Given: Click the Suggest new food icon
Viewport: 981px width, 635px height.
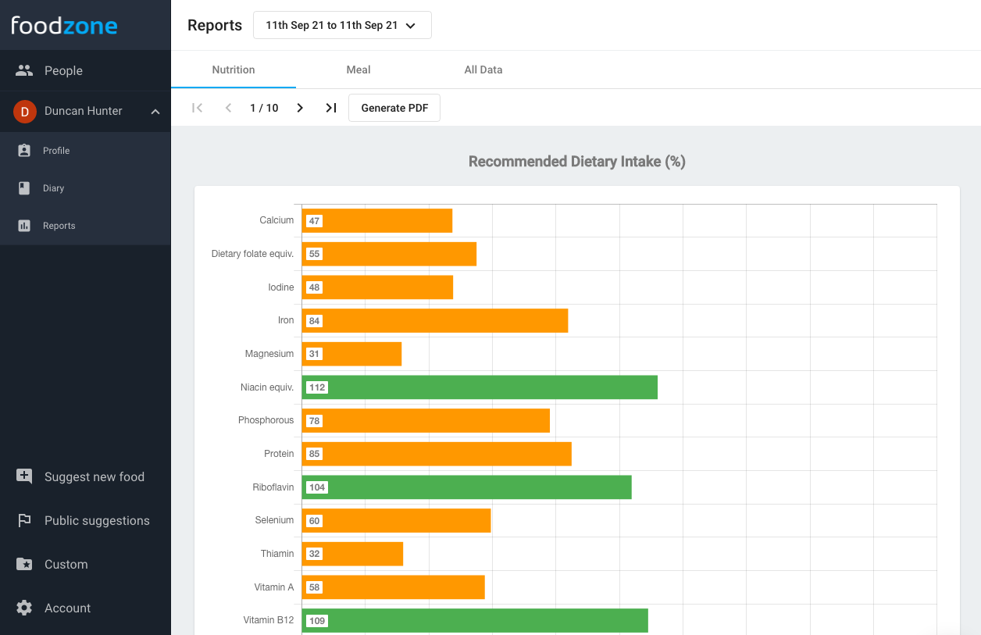Looking at the screenshot, I should pos(24,476).
